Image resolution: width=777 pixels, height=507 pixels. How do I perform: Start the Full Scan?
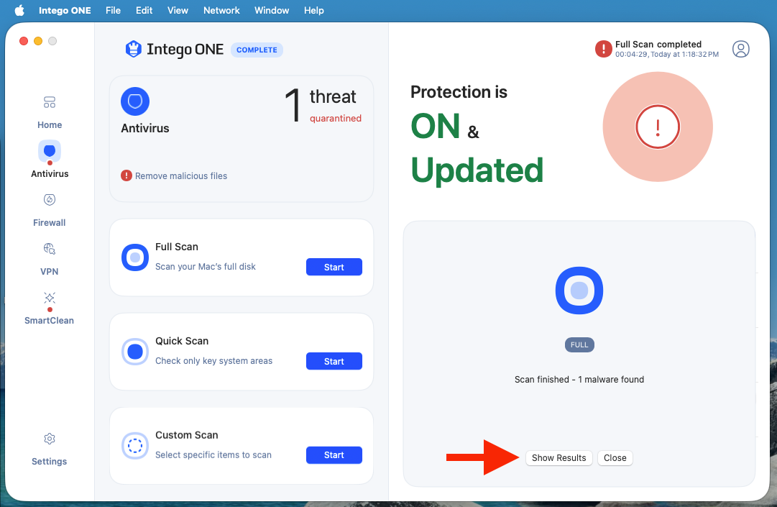pos(334,267)
